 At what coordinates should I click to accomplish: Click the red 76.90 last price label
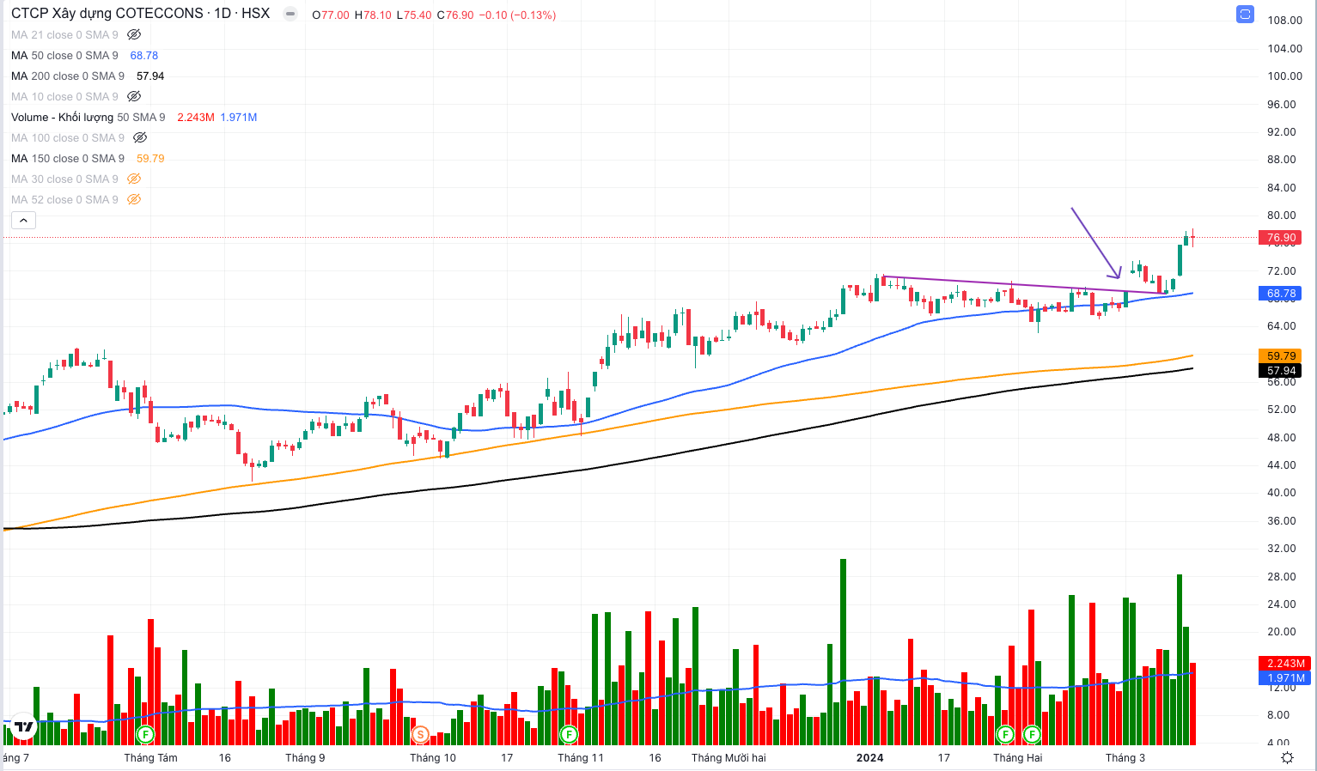pyautogui.click(x=1281, y=238)
